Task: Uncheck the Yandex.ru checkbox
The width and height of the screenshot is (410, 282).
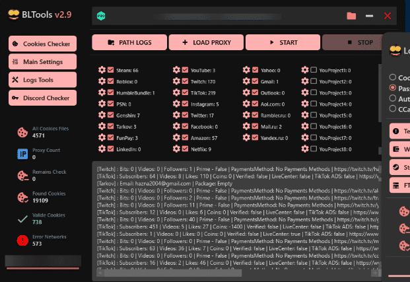Action: coord(255,137)
